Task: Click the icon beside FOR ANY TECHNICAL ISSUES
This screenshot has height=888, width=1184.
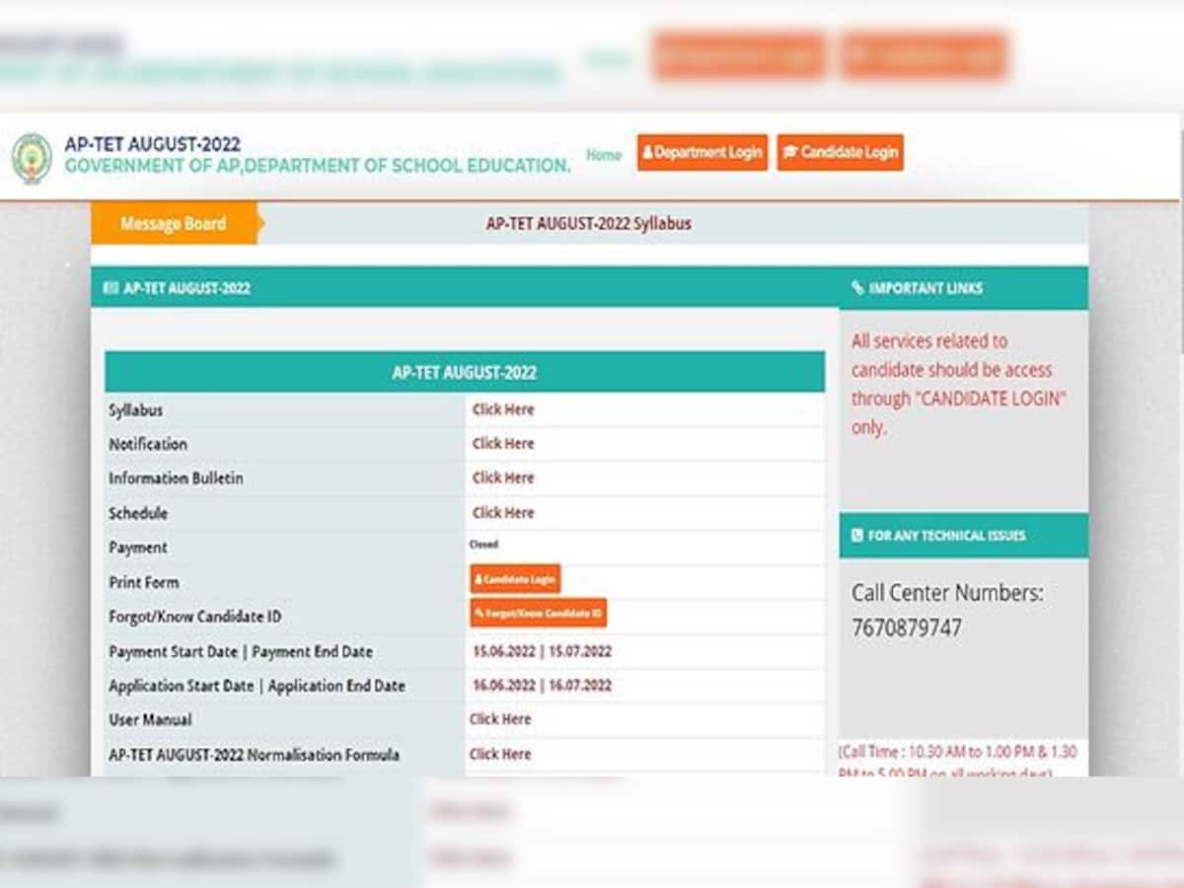Action: point(856,536)
